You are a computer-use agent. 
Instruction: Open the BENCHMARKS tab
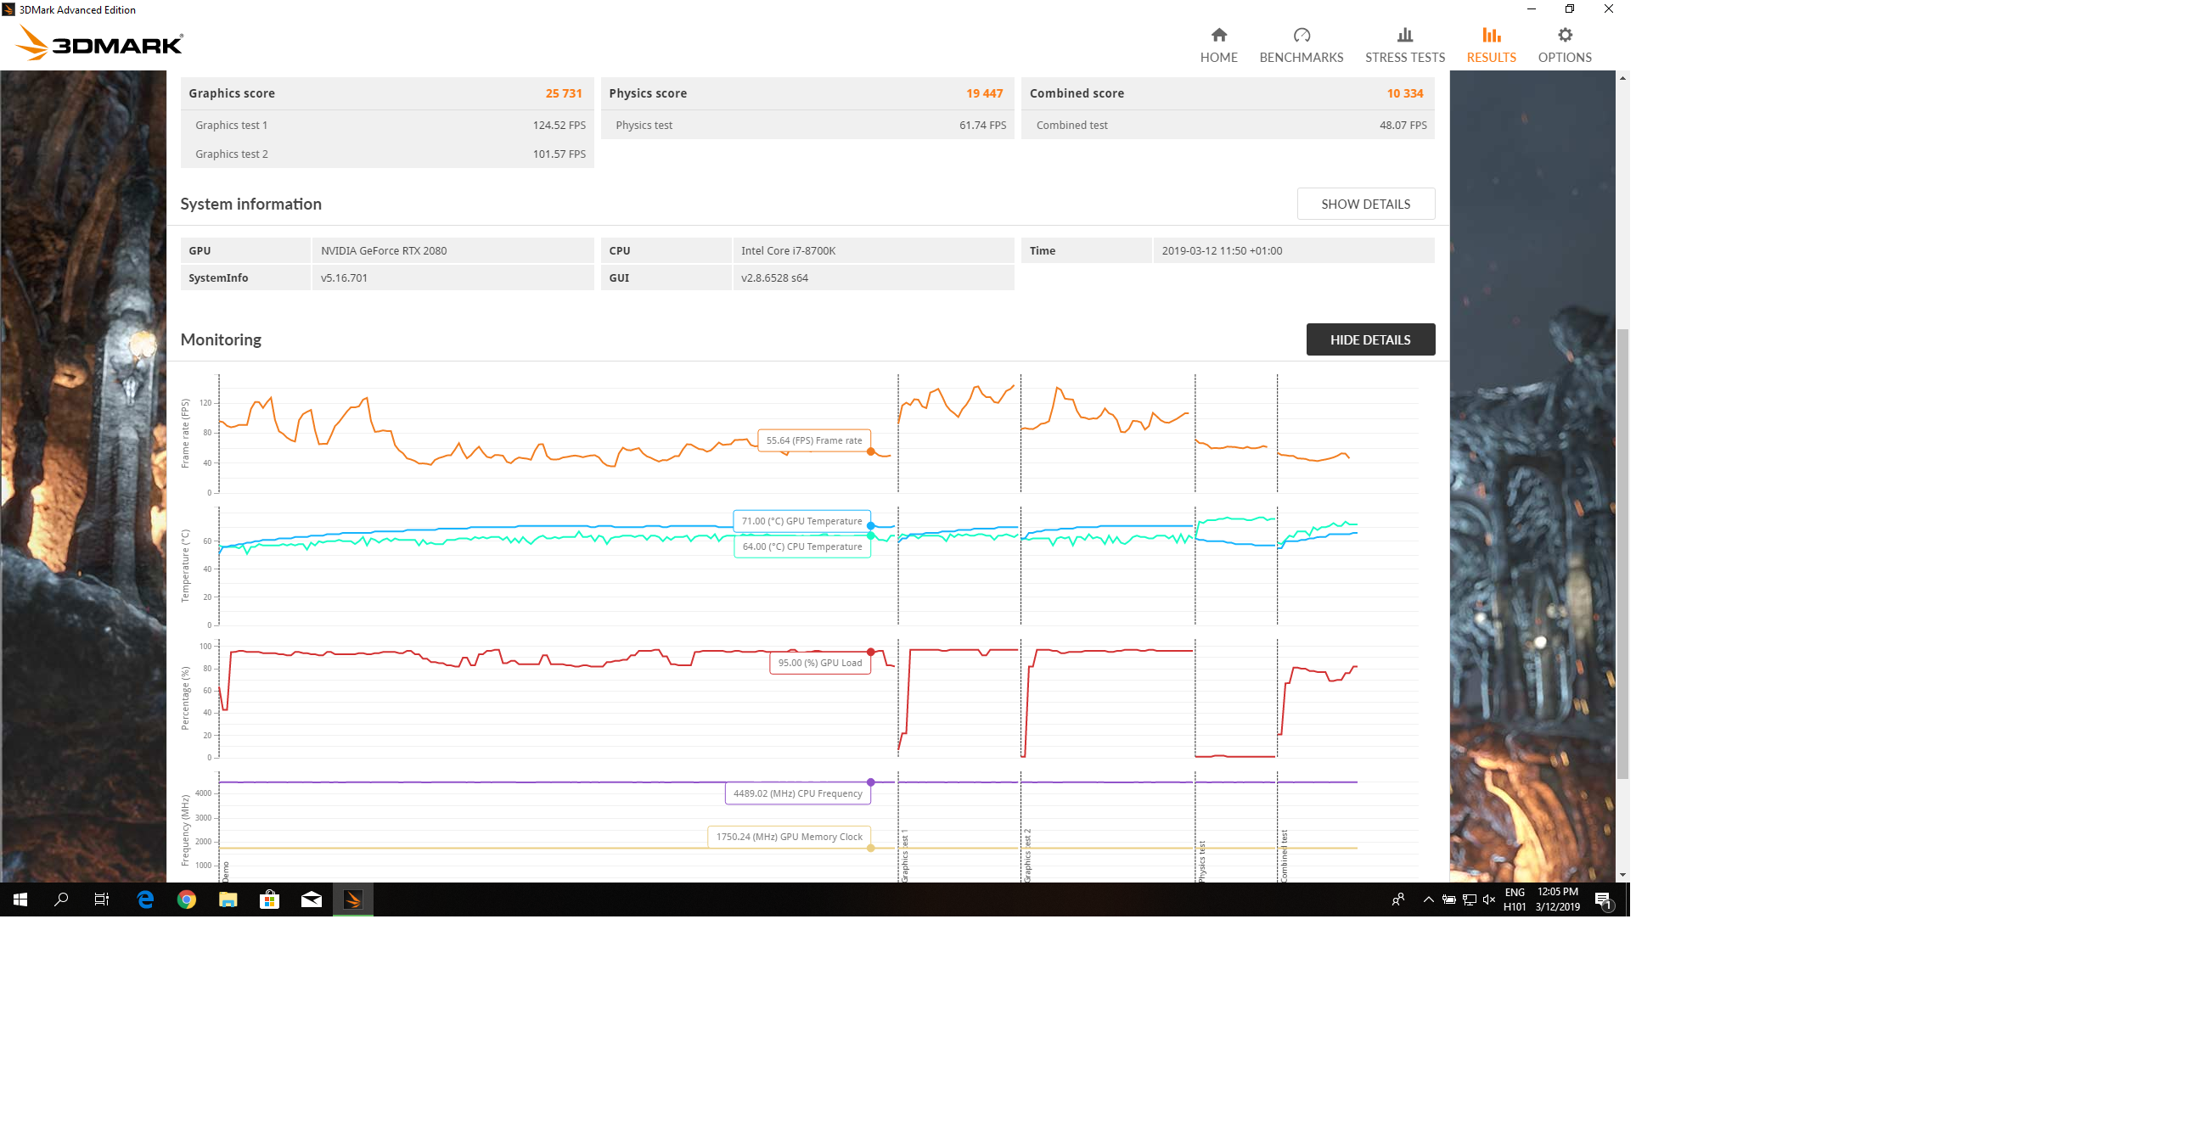tap(1301, 45)
